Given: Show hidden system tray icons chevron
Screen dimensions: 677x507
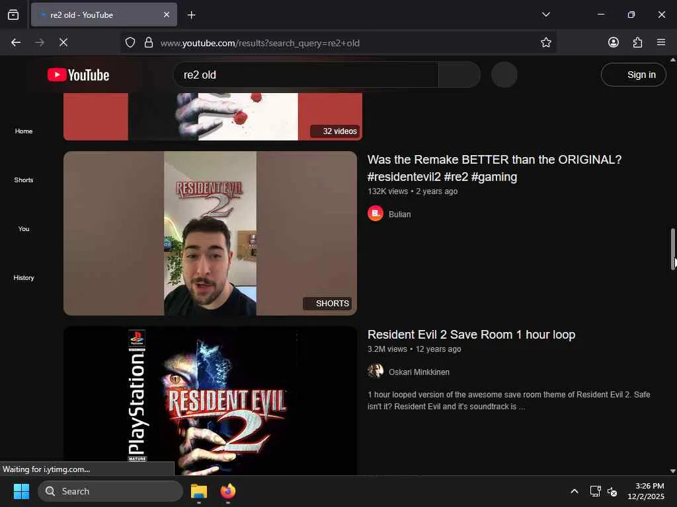Looking at the screenshot, I should (x=575, y=491).
